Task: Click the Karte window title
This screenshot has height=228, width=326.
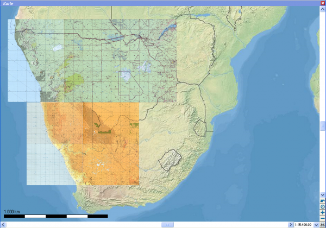Action: 8,3
